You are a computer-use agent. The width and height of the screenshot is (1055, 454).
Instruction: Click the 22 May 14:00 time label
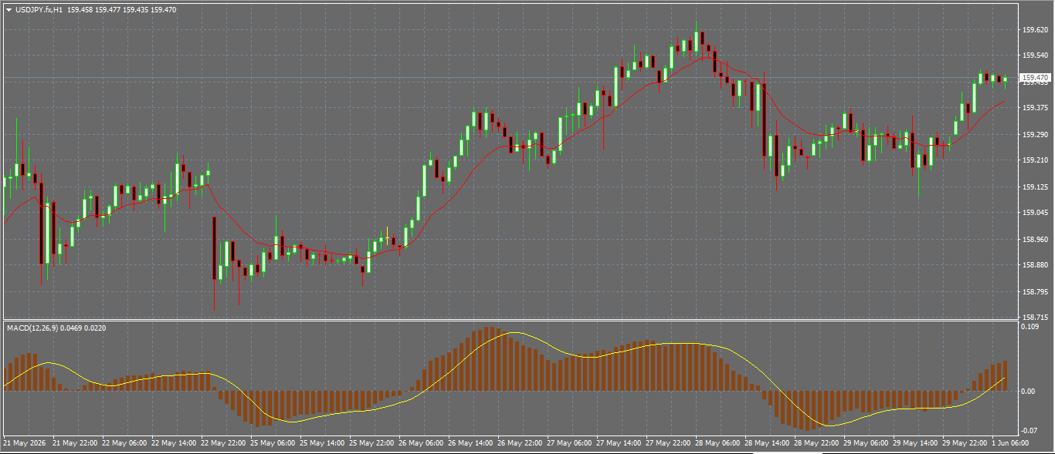pos(175,444)
